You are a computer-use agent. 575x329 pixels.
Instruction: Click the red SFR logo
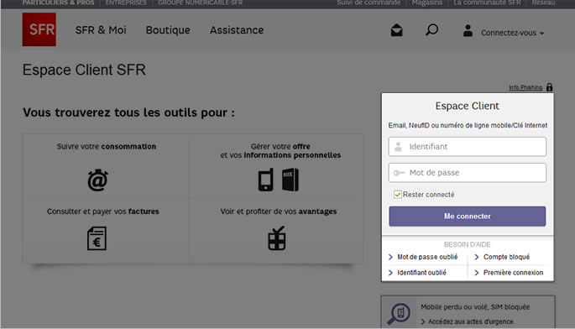pyautogui.click(x=39, y=29)
